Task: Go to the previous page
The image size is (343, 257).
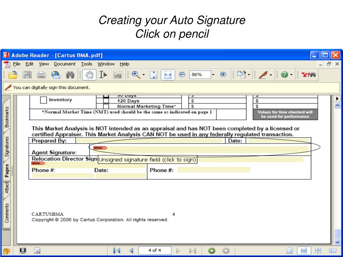Action: pyautogui.click(x=131, y=250)
